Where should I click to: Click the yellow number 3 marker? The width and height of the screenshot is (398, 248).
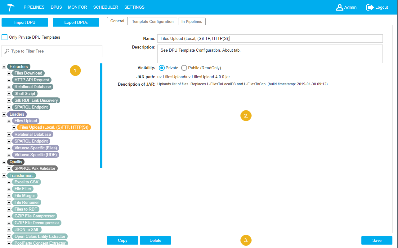246,240
